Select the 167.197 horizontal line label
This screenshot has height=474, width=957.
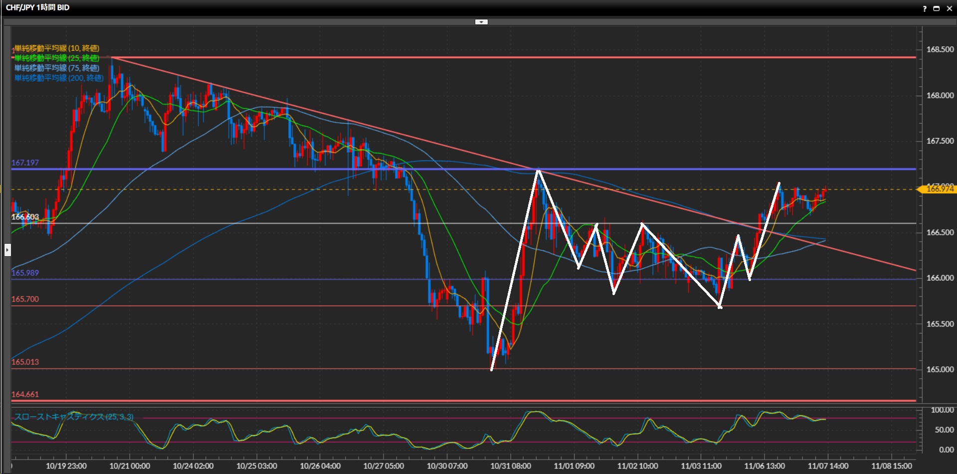pos(25,163)
